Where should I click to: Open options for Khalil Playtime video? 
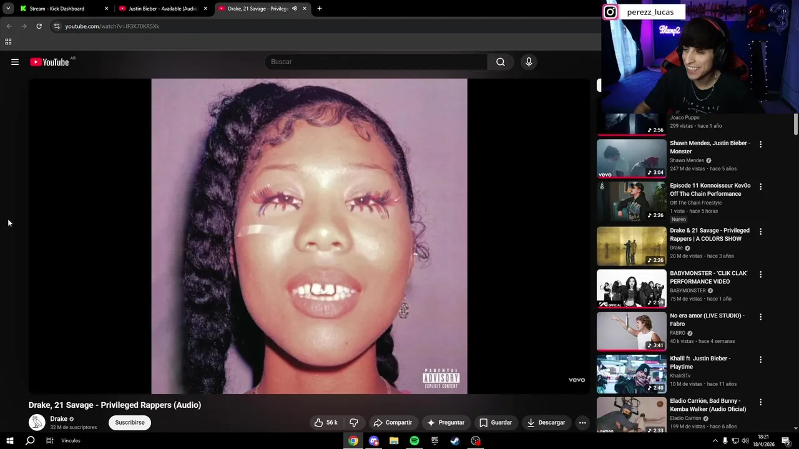(x=760, y=359)
